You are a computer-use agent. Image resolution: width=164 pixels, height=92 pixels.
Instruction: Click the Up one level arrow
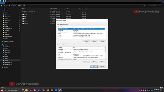[8, 6]
